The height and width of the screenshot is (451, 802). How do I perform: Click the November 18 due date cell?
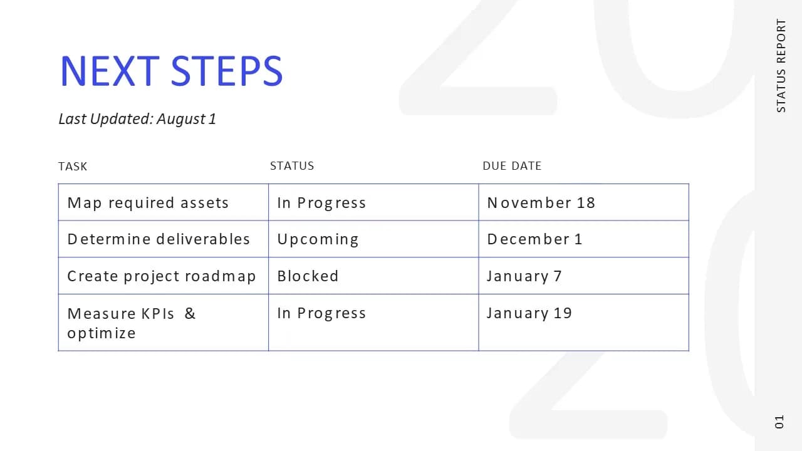click(x=584, y=202)
